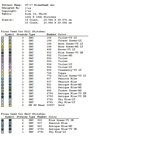Viewport: 142px width, 143px height.
Task: Click the "Size(s):" label
Action: click(8, 20)
